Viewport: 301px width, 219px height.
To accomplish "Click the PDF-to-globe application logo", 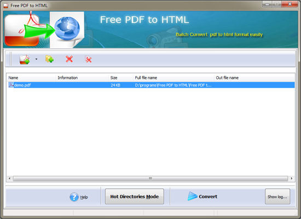I will click(x=44, y=30).
